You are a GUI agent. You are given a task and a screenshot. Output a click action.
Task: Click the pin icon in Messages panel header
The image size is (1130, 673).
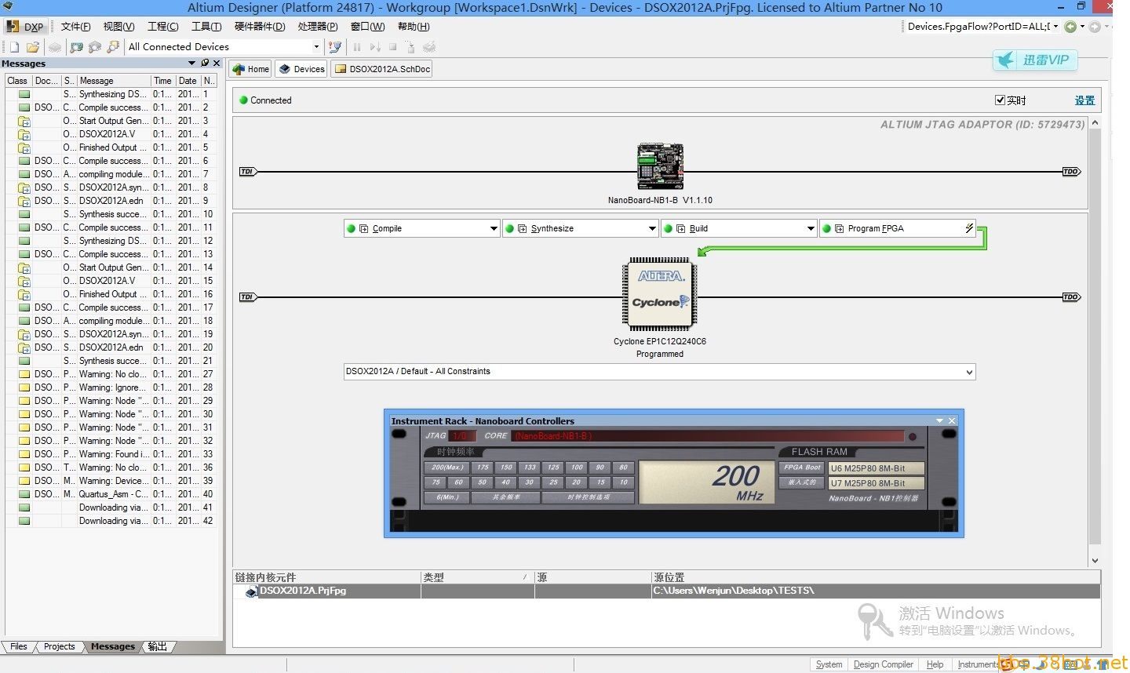(205, 63)
